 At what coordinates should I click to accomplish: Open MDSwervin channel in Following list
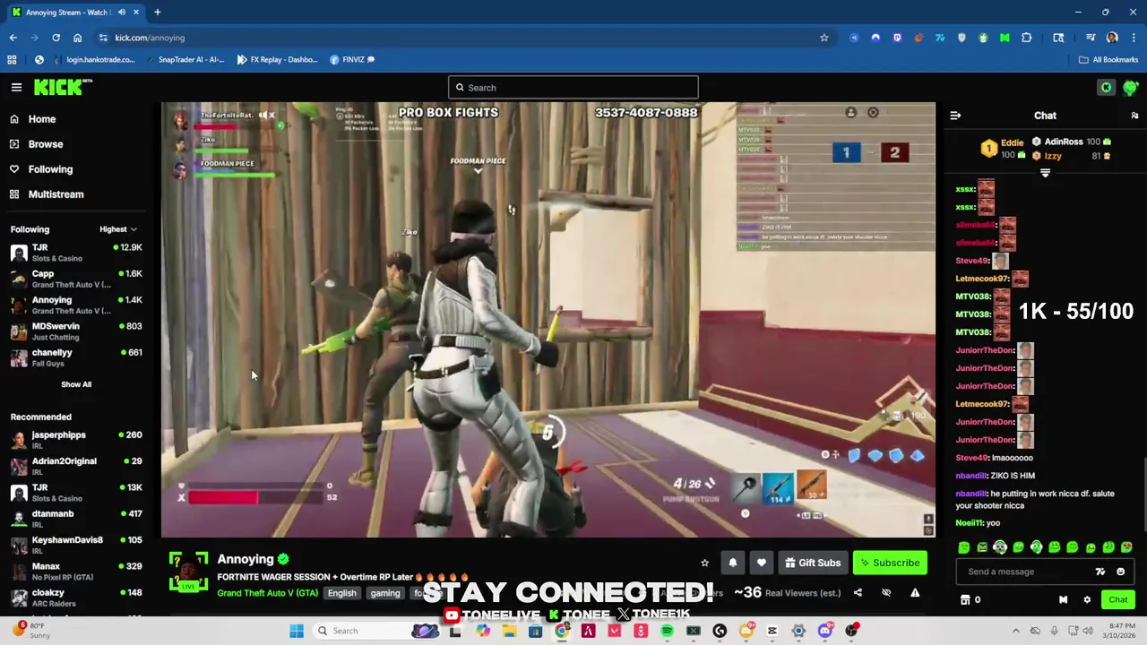76,331
